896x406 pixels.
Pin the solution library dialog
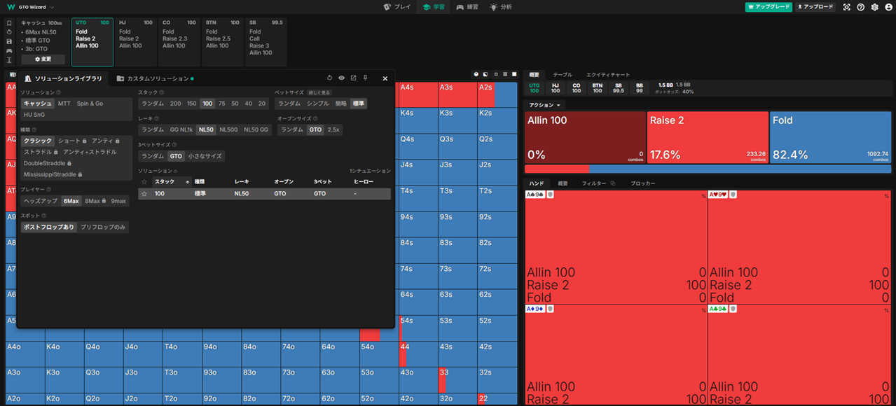(365, 78)
